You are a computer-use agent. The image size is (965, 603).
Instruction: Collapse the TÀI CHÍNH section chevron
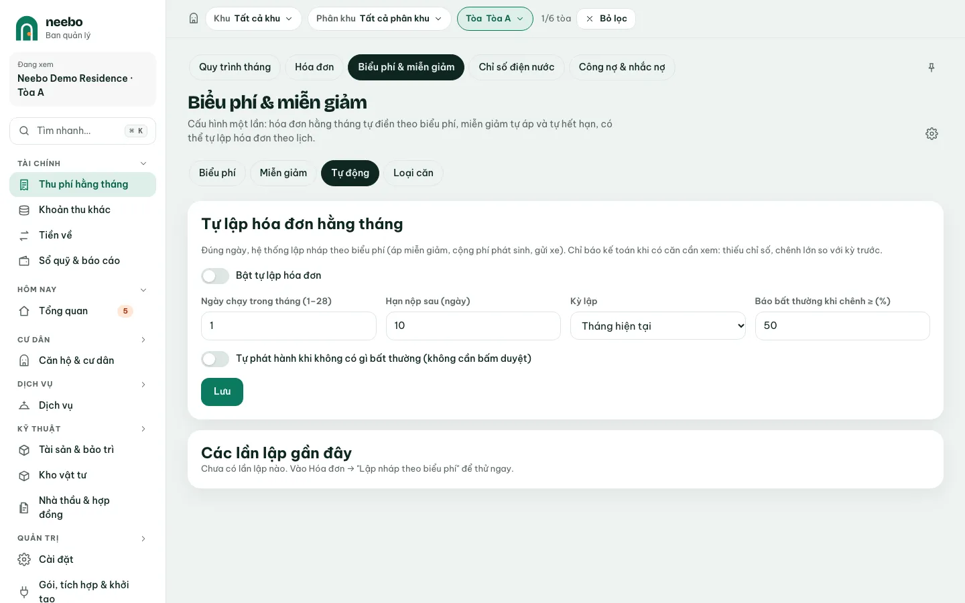pos(143,163)
